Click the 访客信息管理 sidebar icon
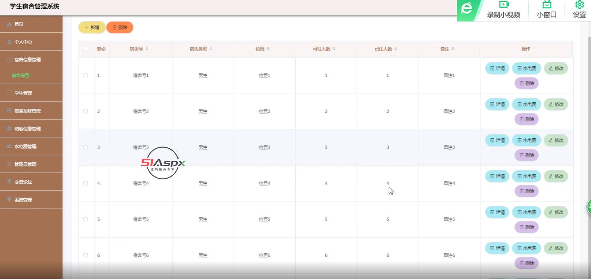Viewport: 591px width, 279px height. [x=9, y=128]
